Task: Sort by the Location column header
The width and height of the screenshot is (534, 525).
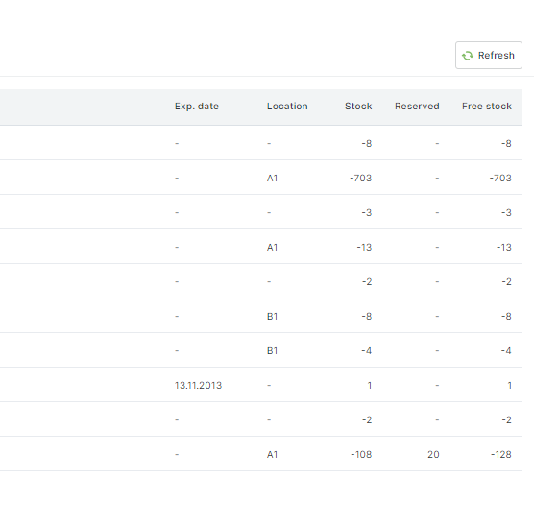Action: point(287,107)
